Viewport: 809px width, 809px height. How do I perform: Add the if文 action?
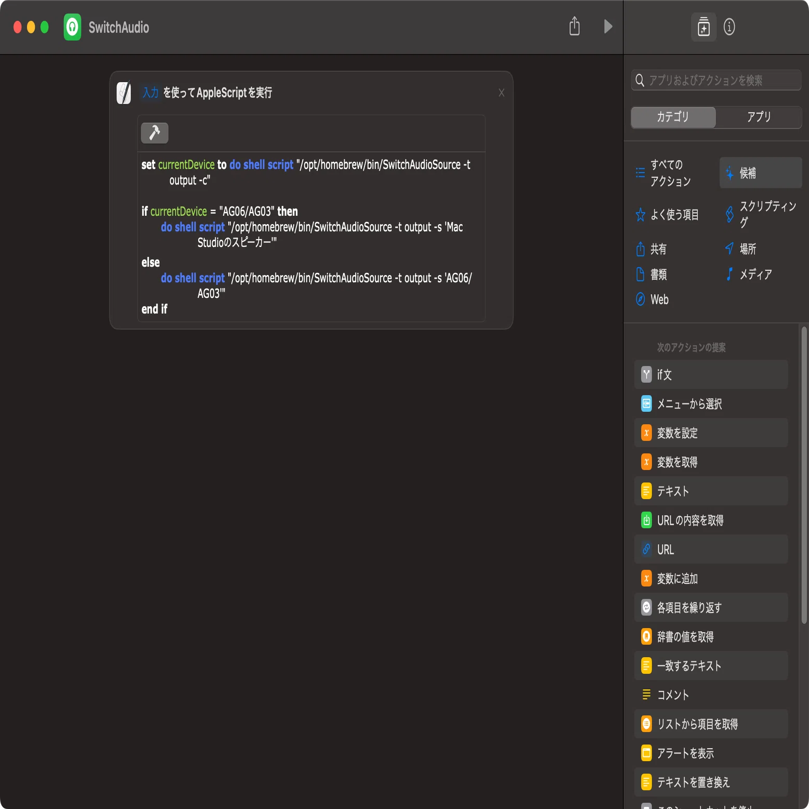(711, 374)
